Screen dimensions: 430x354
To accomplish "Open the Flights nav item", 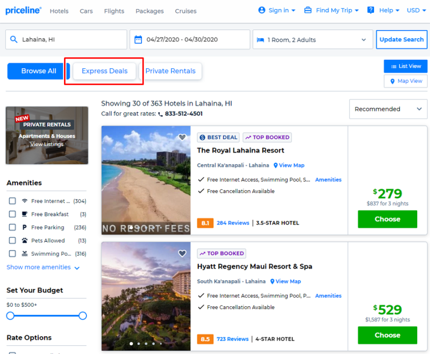I will [x=114, y=11].
